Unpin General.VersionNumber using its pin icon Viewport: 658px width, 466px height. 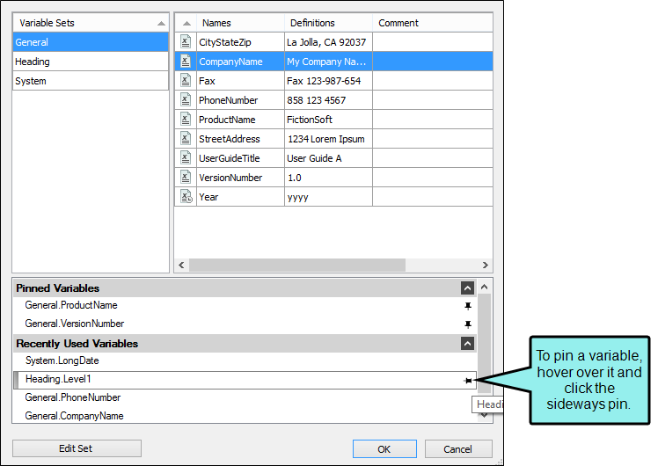[468, 324]
